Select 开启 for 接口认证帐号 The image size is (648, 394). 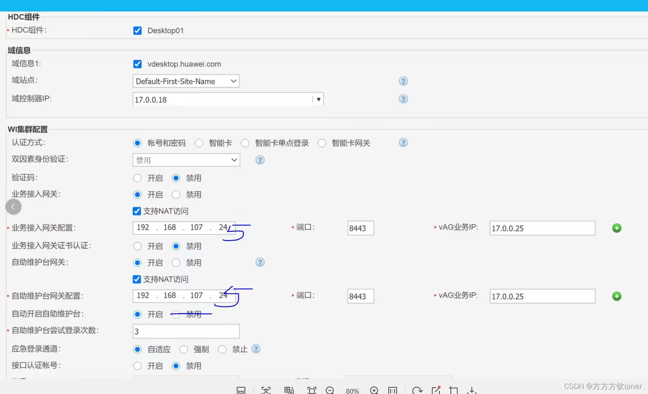[x=137, y=366]
